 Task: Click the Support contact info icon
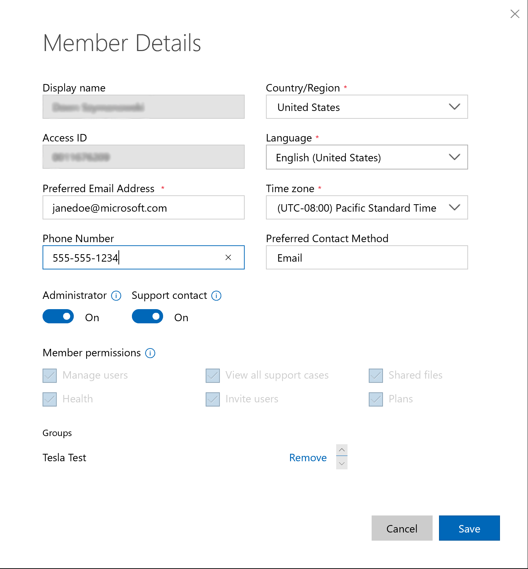pyautogui.click(x=216, y=296)
